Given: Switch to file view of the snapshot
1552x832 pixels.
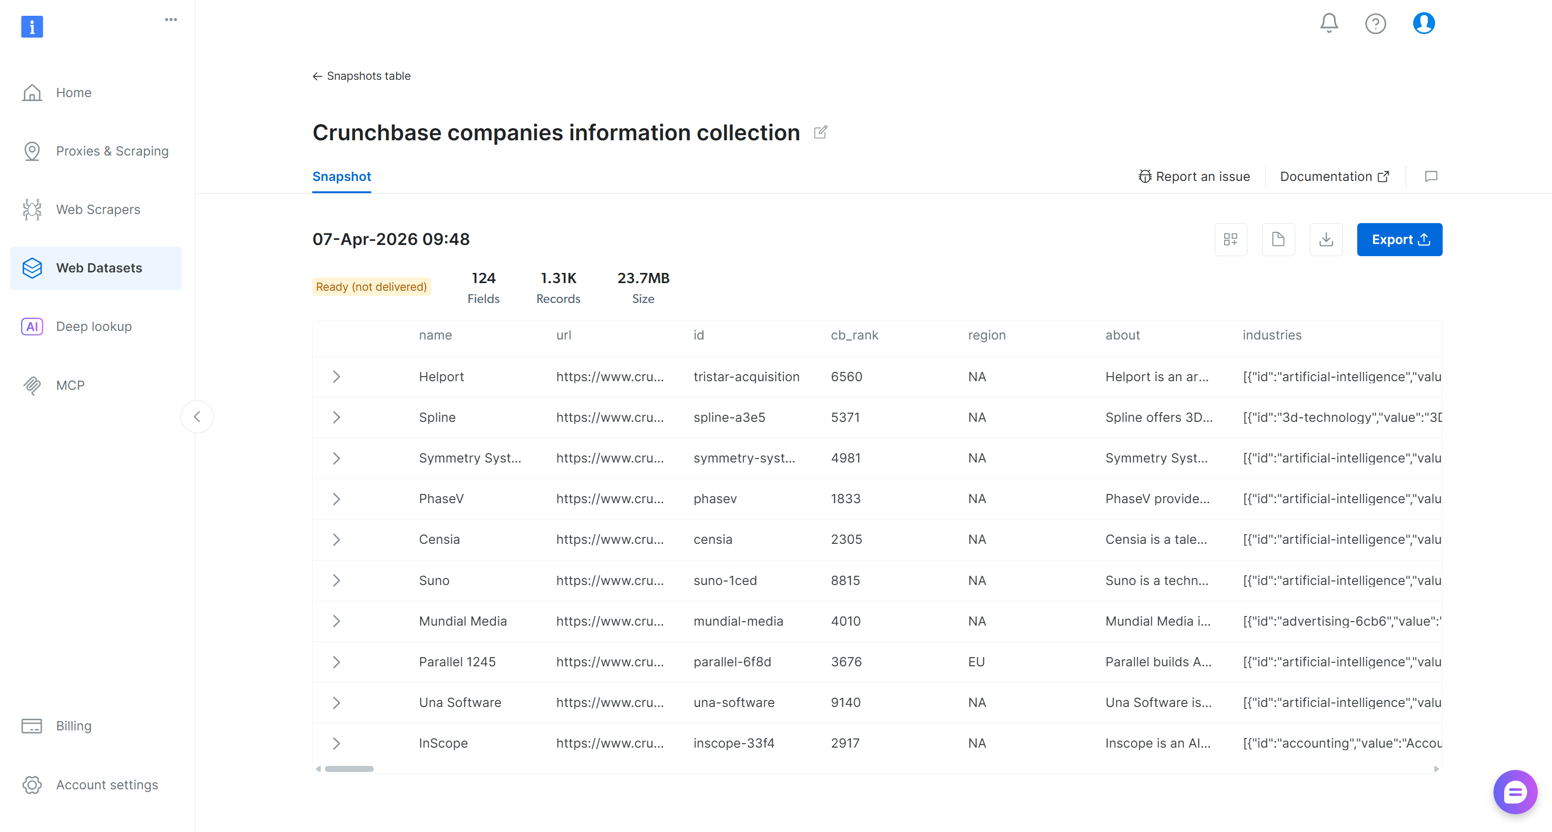Looking at the screenshot, I should point(1278,239).
